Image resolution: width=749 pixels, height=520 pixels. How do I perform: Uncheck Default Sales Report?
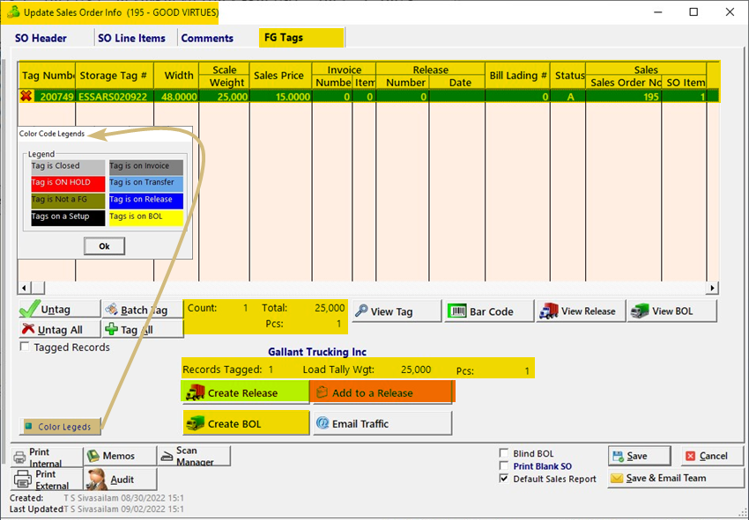pos(503,479)
